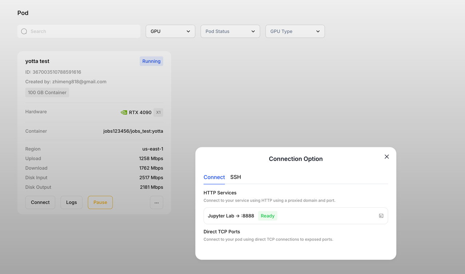Expand the GPU Type filter
Image resolution: width=465 pixels, height=274 pixels.
(x=295, y=32)
